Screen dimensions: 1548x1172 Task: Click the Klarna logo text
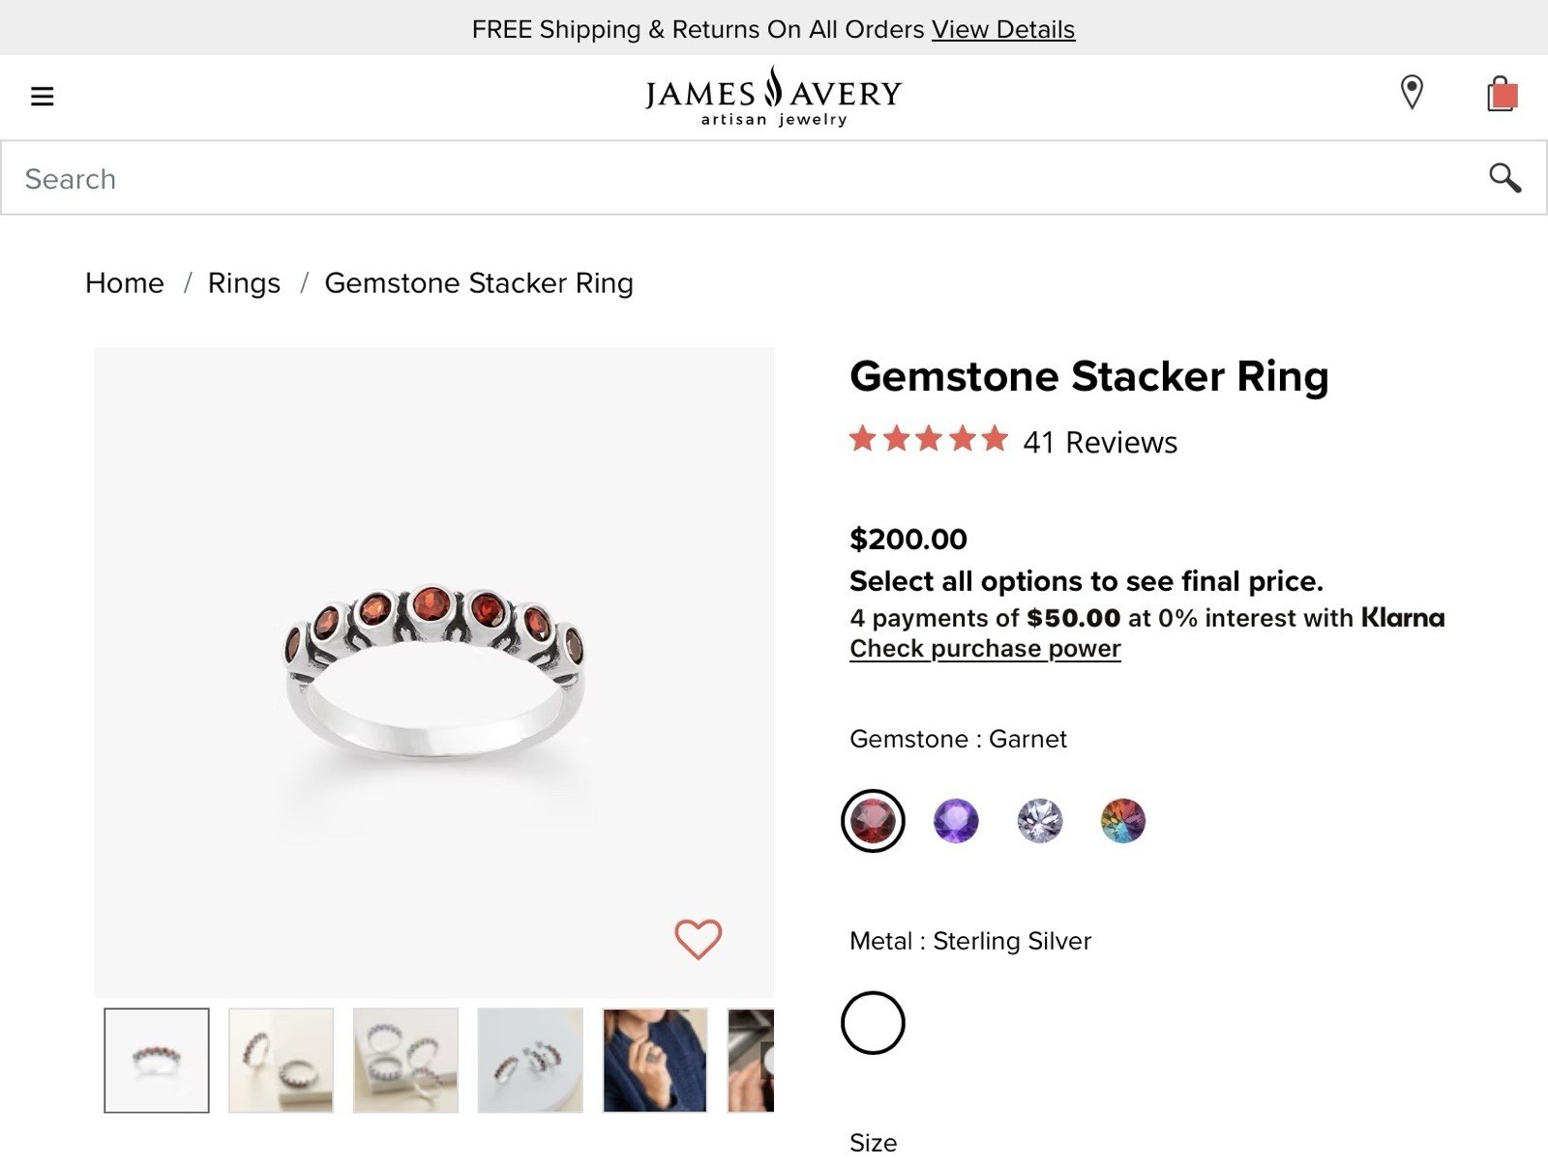[x=1401, y=617]
